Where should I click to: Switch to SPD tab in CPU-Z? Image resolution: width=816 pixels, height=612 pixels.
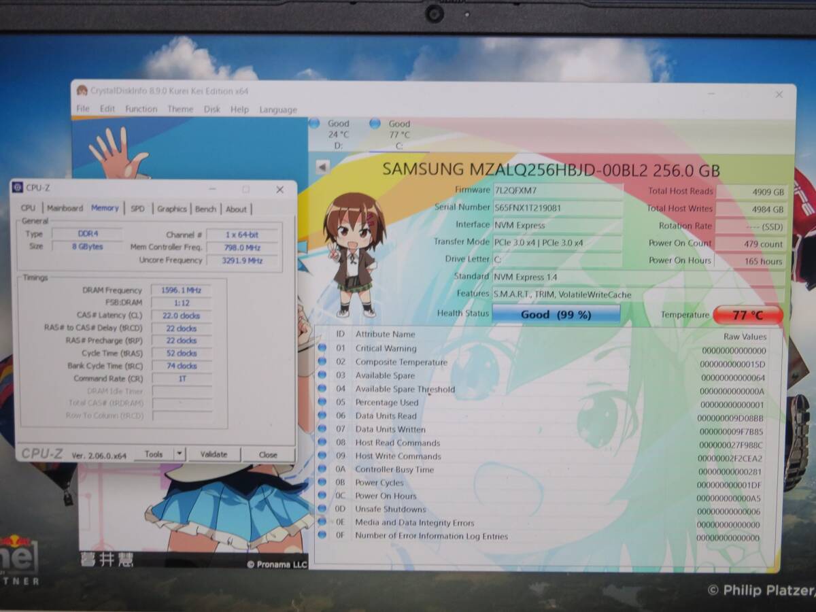click(137, 209)
